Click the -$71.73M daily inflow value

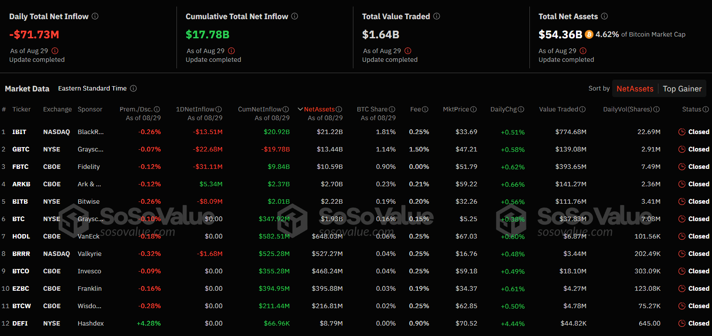click(x=34, y=34)
